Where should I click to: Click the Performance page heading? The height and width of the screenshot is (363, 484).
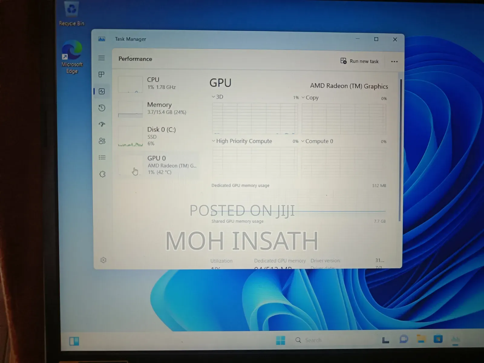coord(135,59)
